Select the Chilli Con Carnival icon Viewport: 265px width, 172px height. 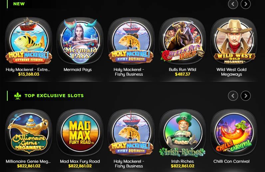point(234,133)
